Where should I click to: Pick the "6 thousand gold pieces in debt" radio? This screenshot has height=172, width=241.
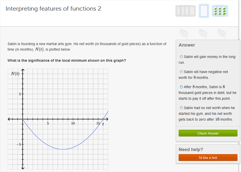[x=181, y=87]
